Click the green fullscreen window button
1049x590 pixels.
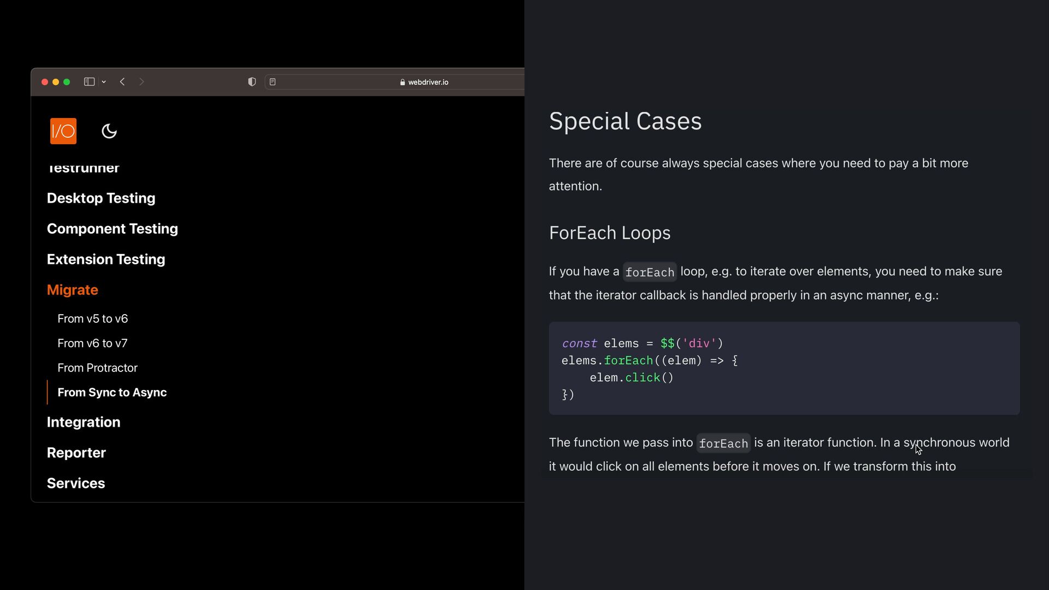click(x=67, y=82)
